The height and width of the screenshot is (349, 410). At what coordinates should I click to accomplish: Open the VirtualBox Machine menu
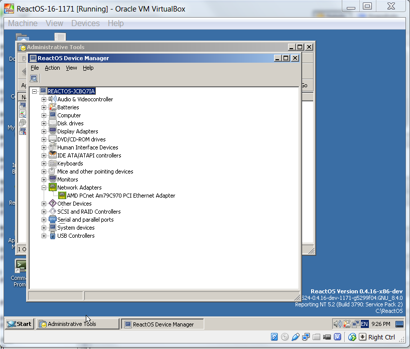(23, 23)
